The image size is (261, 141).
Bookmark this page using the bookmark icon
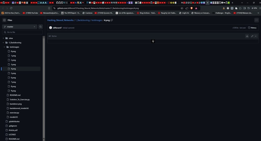click(49, 8)
